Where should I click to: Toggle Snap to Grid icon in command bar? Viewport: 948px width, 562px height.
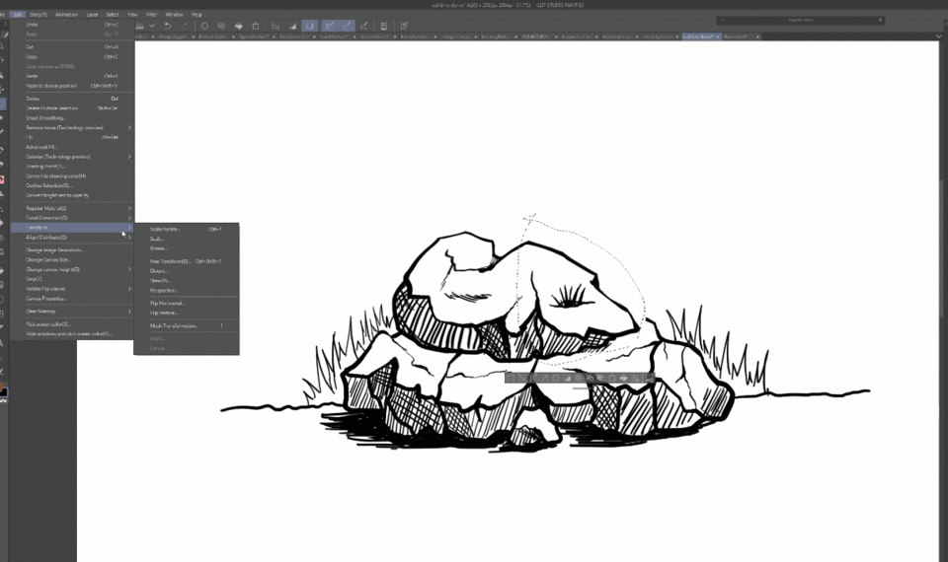click(x=364, y=26)
